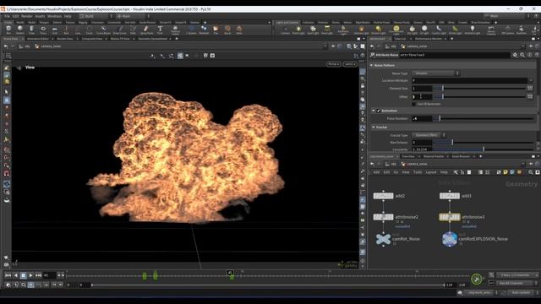Screen dimensions: 541x304
Task: Select the File shelf tool
Action: coord(216,30)
